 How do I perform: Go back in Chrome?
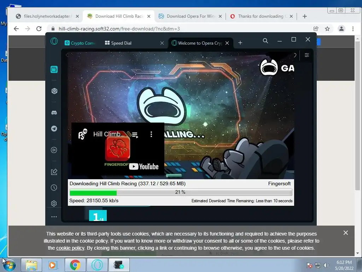coord(16,29)
